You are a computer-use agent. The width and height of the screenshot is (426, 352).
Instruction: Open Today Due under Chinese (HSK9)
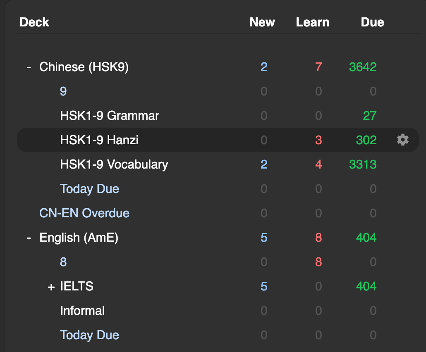coord(89,189)
